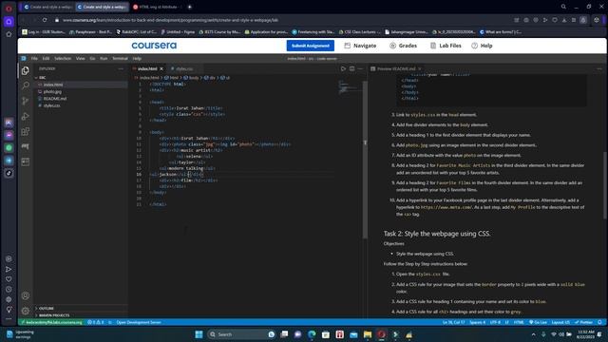Open the Run menu
Screen dimensions: 608x342
point(104,59)
